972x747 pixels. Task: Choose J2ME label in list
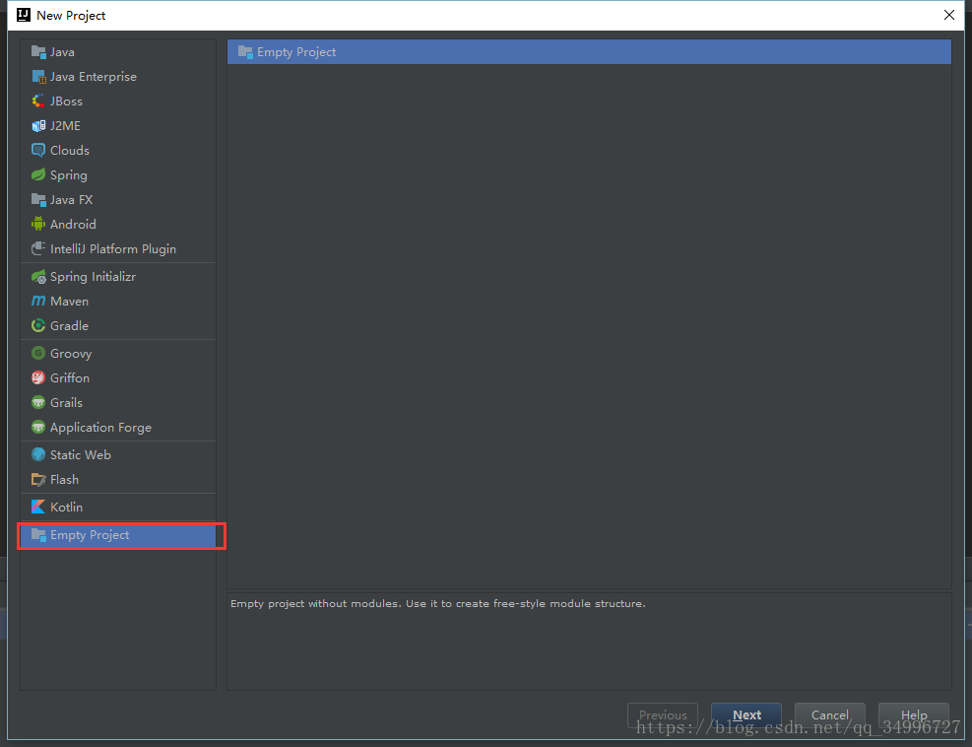click(x=65, y=126)
